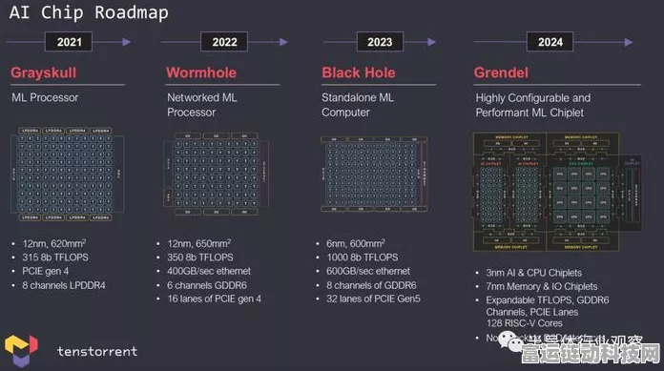664x371 pixels.
Task: Click the Black Hole red heading
Action: coord(359,72)
